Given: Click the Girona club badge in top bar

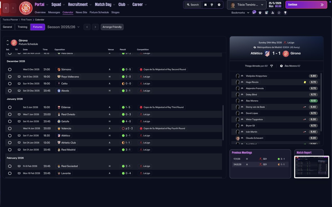Looking at the screenshot, I should click(26, 8).
